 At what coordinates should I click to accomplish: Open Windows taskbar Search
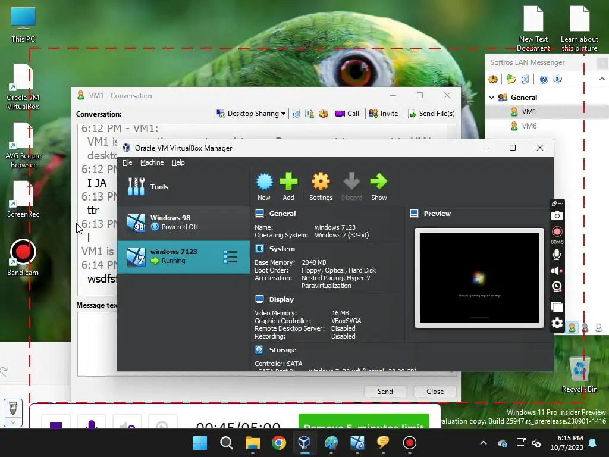coord(227,443)
